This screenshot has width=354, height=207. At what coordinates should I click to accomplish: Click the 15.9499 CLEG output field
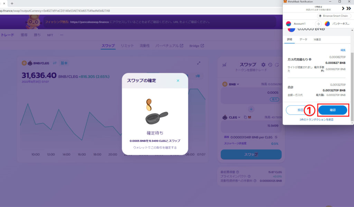pyautogui.click(x=251, y=126)
